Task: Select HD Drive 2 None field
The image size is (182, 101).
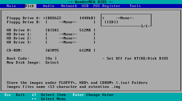Action: pos(70,38)
